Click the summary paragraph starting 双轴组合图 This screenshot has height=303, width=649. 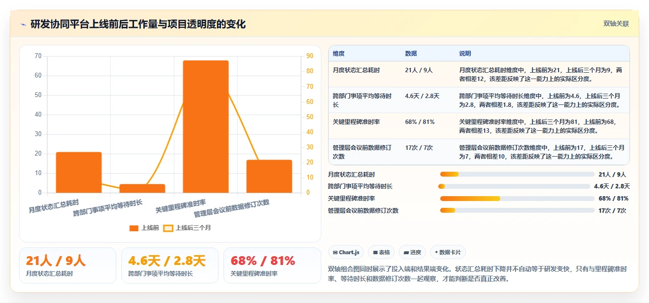[478, 274]
